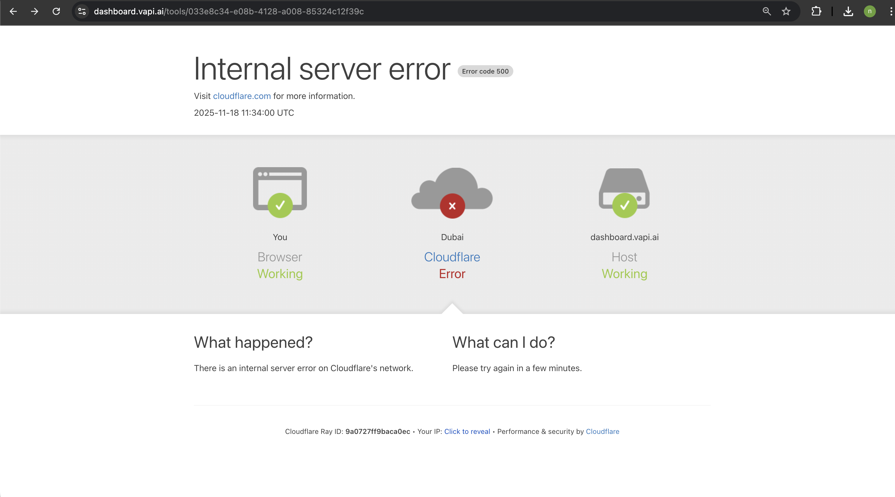This screenshot has width=895, height=497.
Task: Open the Cloudflare link in the footer
Action: (602, 431)
